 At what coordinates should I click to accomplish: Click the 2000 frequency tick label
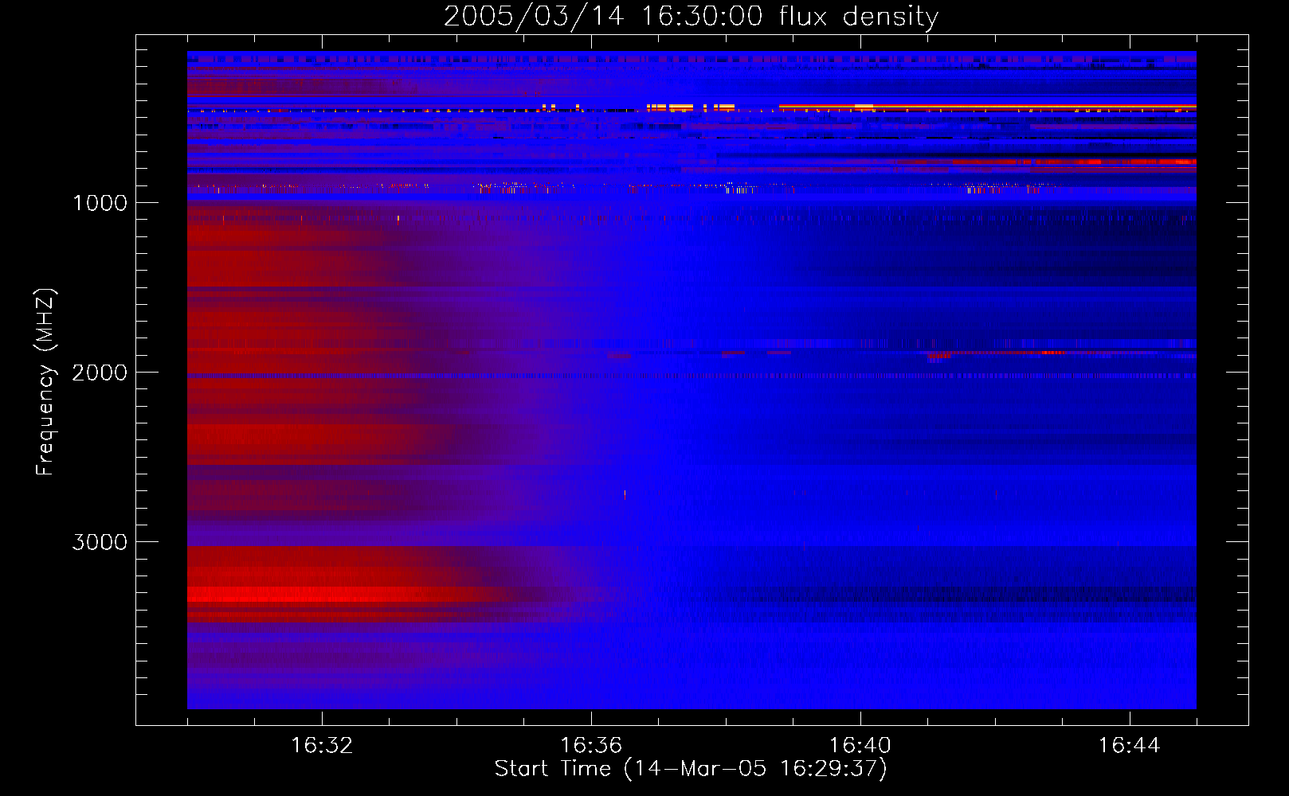[x=100, y=373]
